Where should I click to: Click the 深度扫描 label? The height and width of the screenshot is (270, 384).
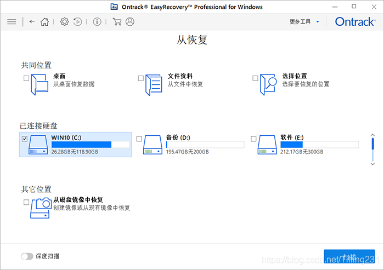[47, 256]
